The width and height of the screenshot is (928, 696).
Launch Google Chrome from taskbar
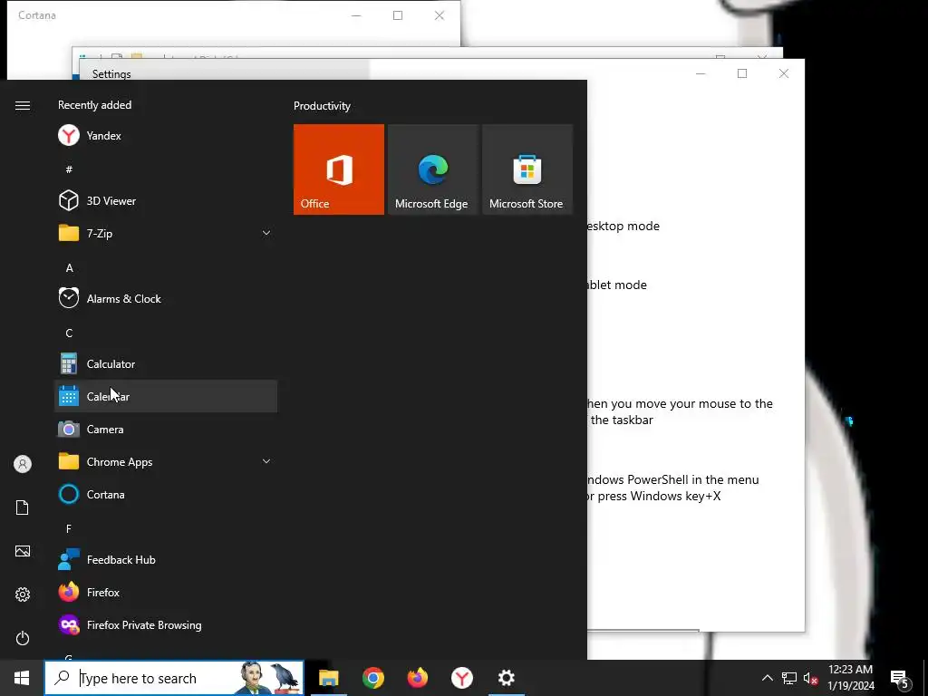pos(372,678)
